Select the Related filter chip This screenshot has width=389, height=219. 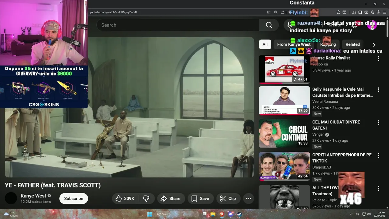point(353,44)
